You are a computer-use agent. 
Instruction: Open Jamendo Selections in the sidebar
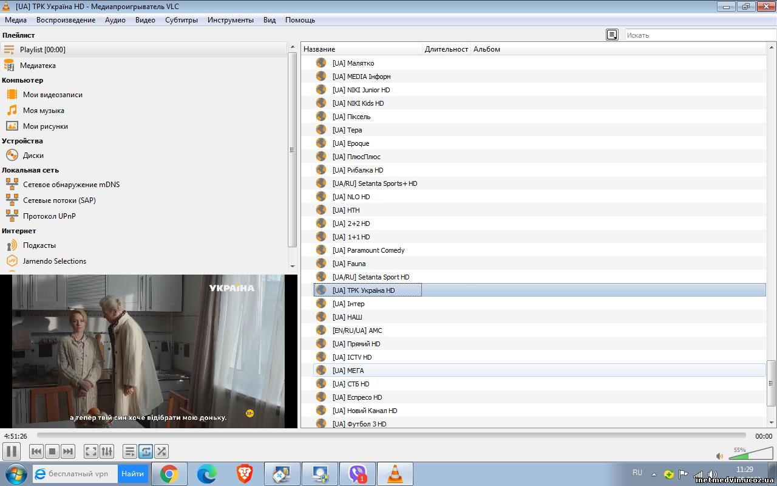coord(54,261)
